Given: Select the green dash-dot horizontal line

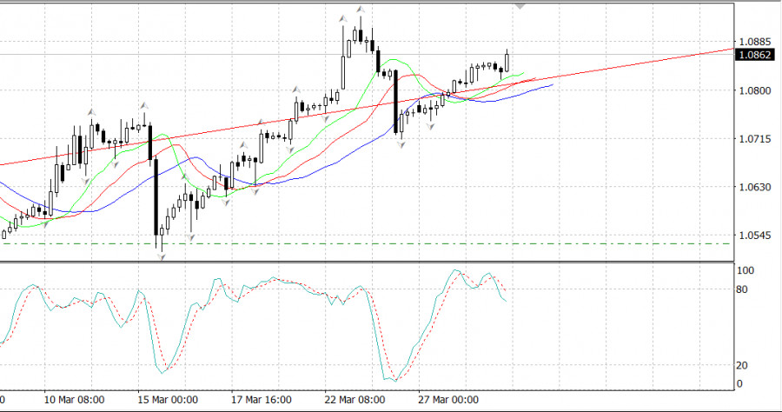Looking at the screenshot, I should [x=367, y=244].
